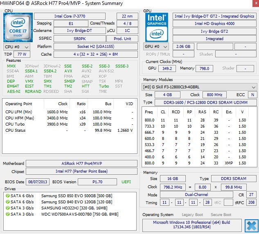
Task: Click the cache value 4 x (32 + 32 + 256) + 8M
Action: click(96, 54)
